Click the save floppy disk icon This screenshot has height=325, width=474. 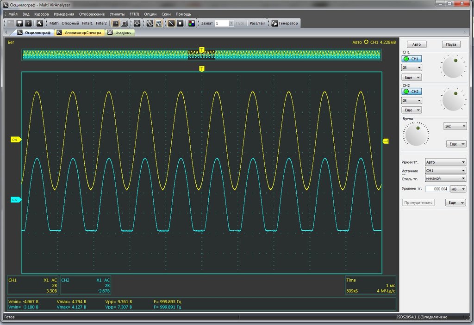pos(19,23)
